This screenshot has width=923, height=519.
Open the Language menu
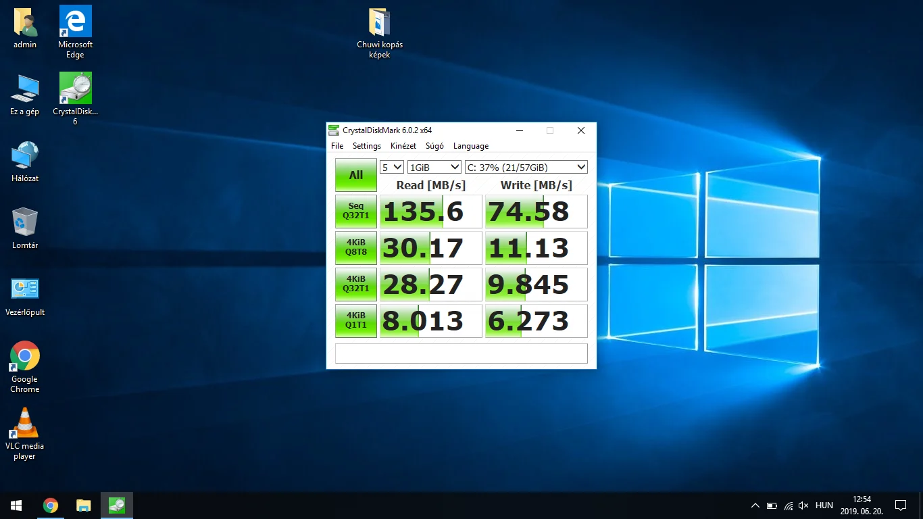pyautogui.click(x=470, y=146)
